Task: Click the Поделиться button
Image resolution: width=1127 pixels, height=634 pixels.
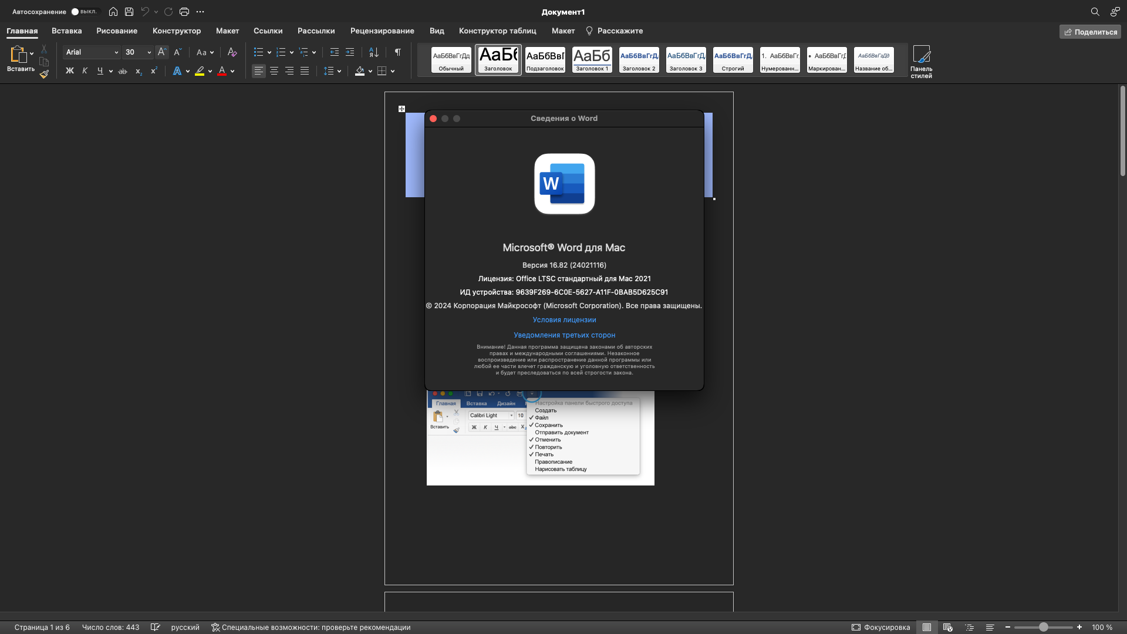Action: coord(1090,32)
